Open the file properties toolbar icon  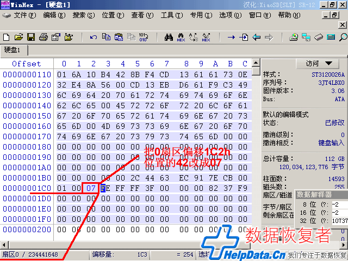(x=56, y=37)
